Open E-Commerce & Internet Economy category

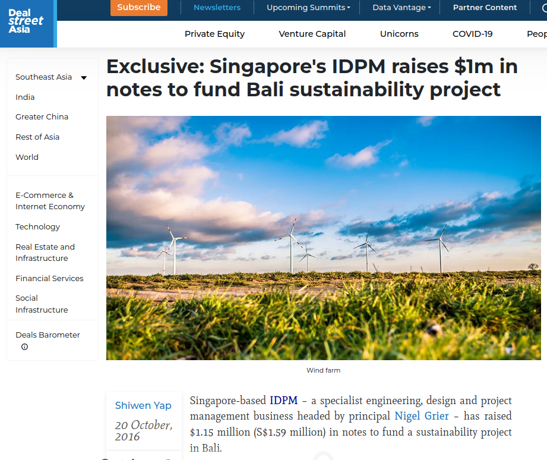coord(50,201)
